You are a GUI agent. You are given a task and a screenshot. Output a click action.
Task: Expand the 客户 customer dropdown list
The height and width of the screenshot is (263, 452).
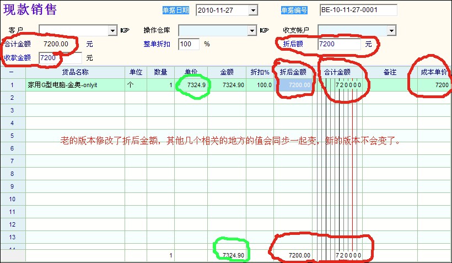(x=112, y=30)
